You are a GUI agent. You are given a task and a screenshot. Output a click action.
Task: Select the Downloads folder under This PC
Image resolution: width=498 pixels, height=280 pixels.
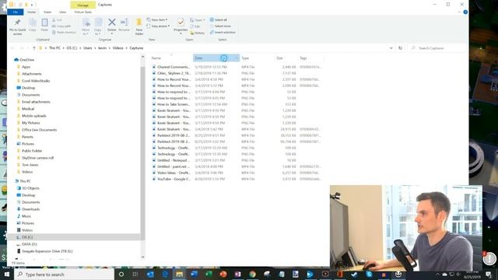pos(30,209)
